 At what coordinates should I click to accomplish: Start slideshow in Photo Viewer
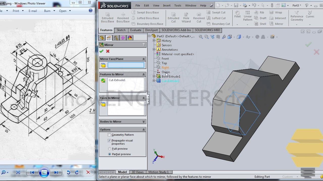click(x=44, y=172)
